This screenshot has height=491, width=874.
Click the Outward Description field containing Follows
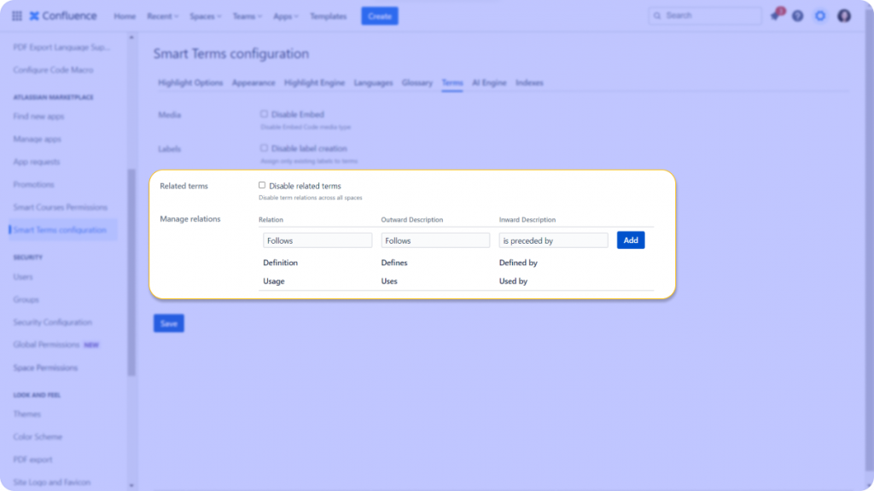tap(435, 240)
